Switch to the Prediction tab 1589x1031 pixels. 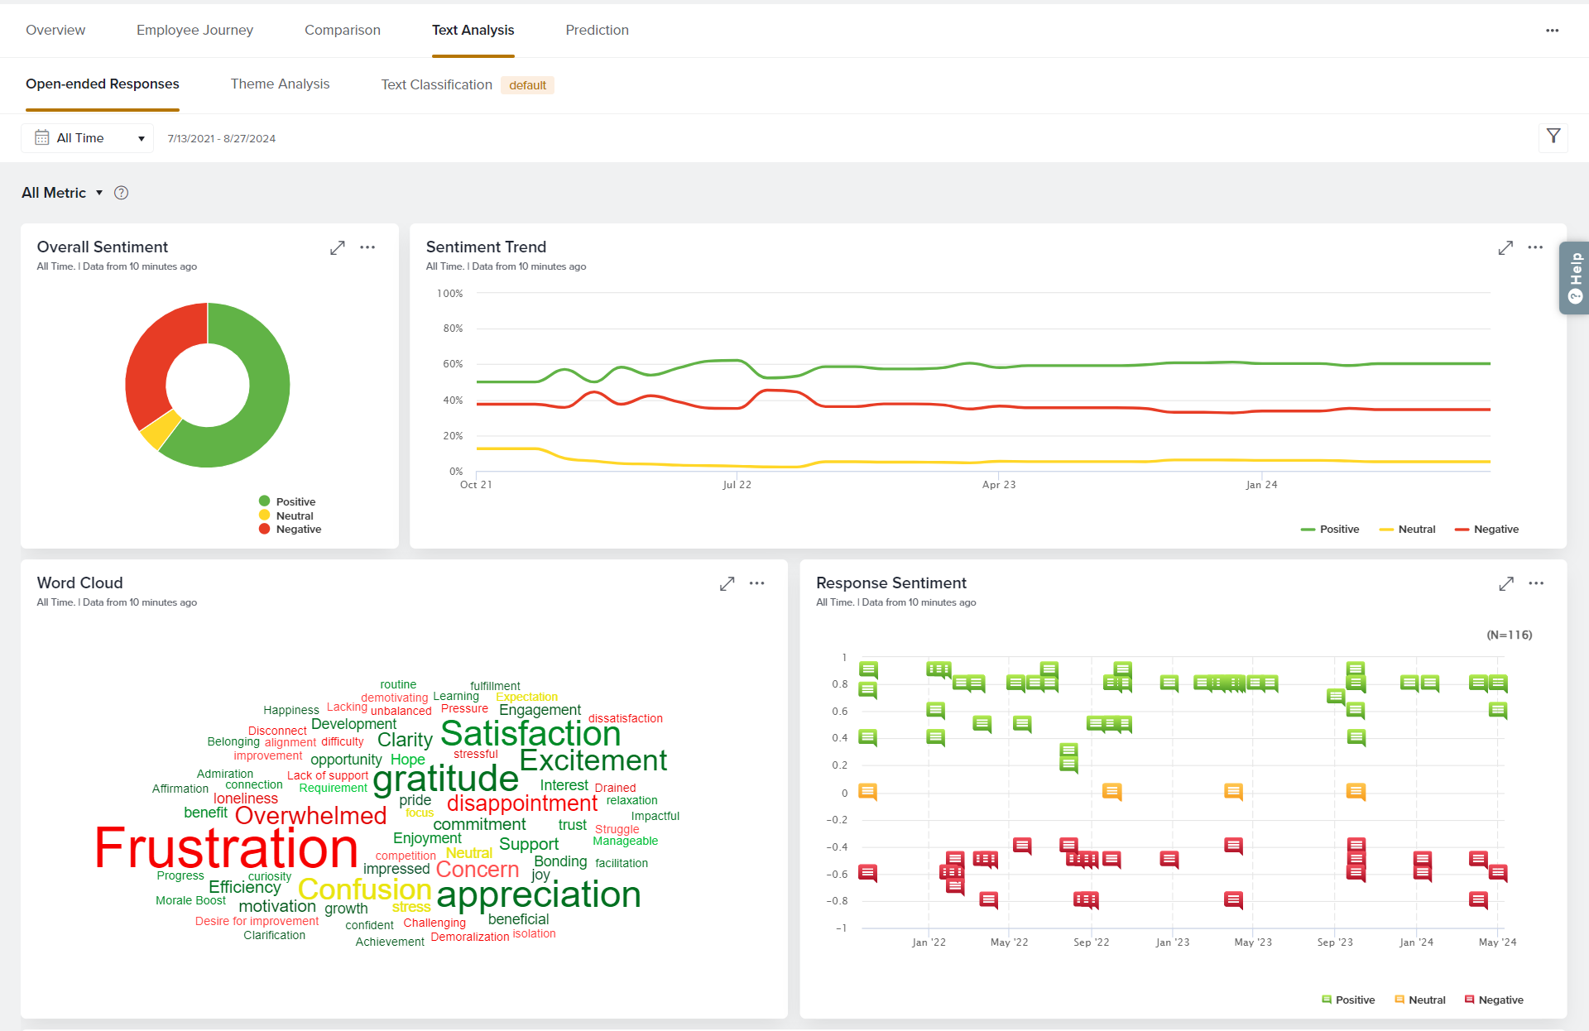(x=597, y=31)
